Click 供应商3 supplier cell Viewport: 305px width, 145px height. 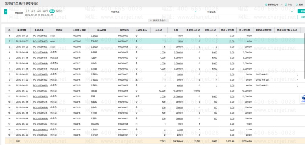click(54, 63)
